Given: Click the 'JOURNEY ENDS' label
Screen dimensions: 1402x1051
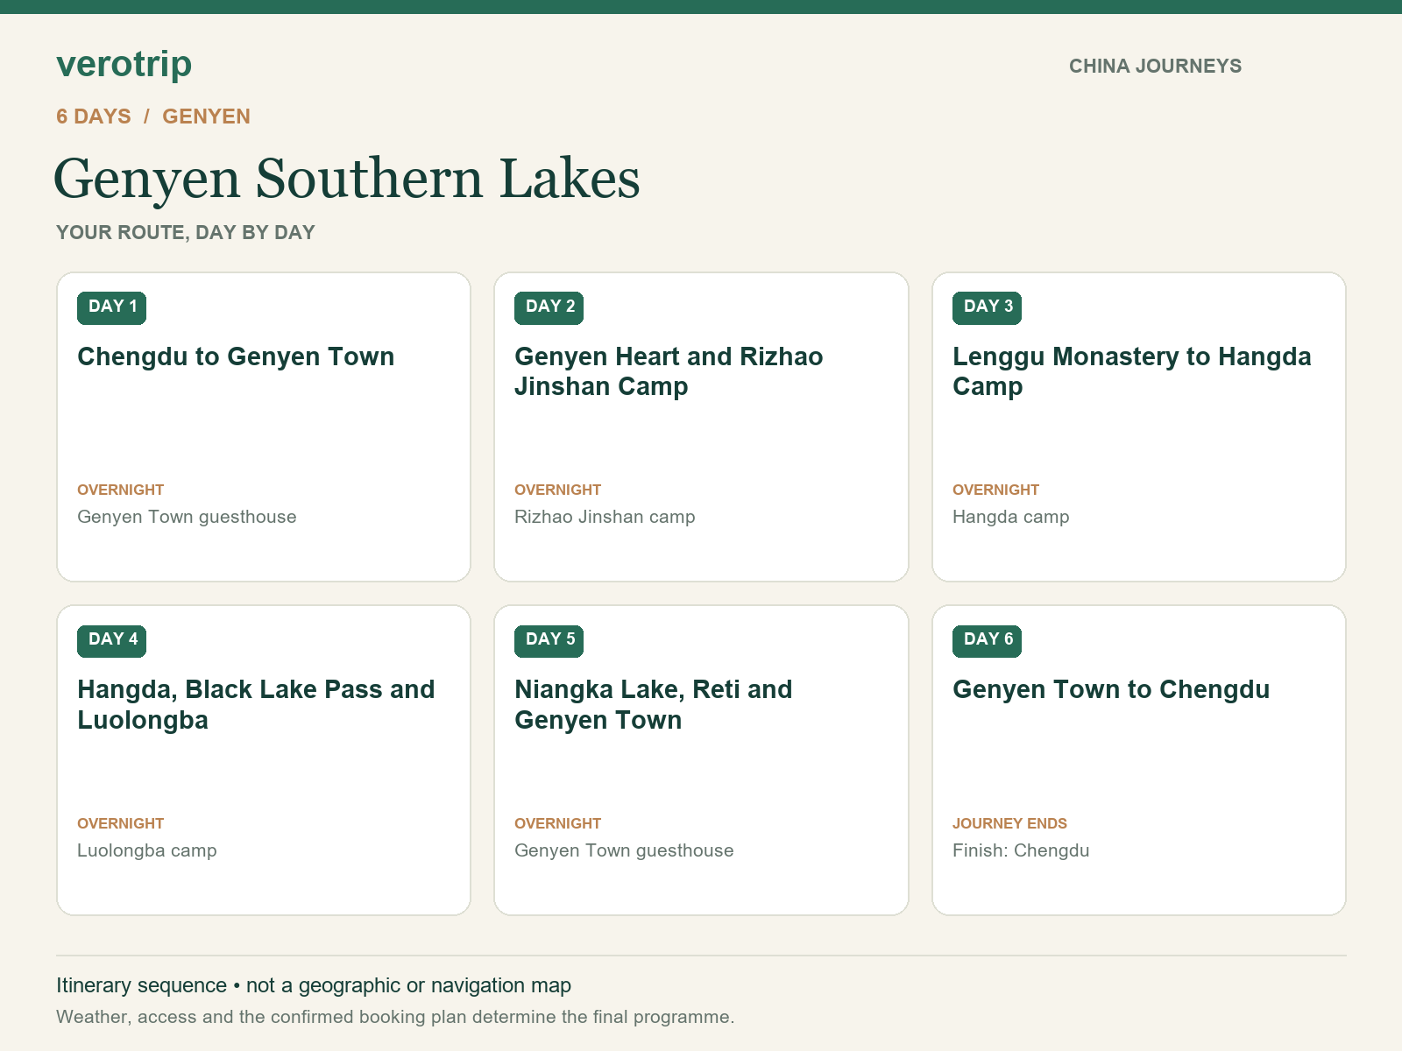Looking at the screenshot, I should coord(1009,824).
